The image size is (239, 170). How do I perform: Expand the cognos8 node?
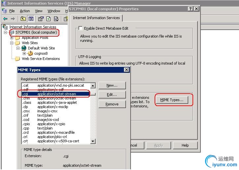coord(24,53)
